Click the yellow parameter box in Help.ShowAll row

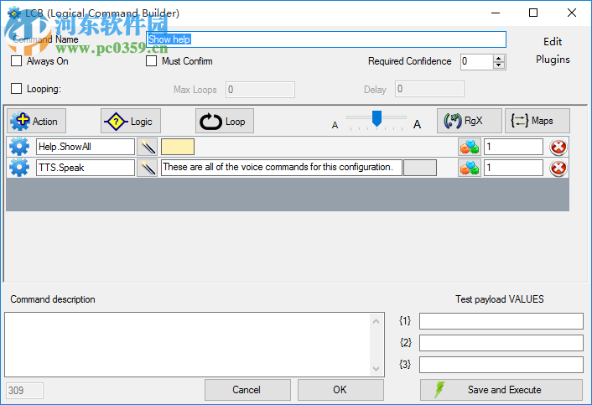tap(178, 147)
